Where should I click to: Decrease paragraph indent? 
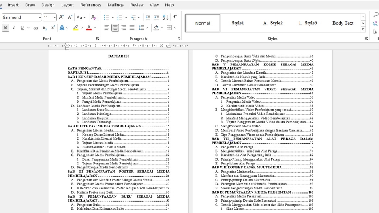[148, 17]
